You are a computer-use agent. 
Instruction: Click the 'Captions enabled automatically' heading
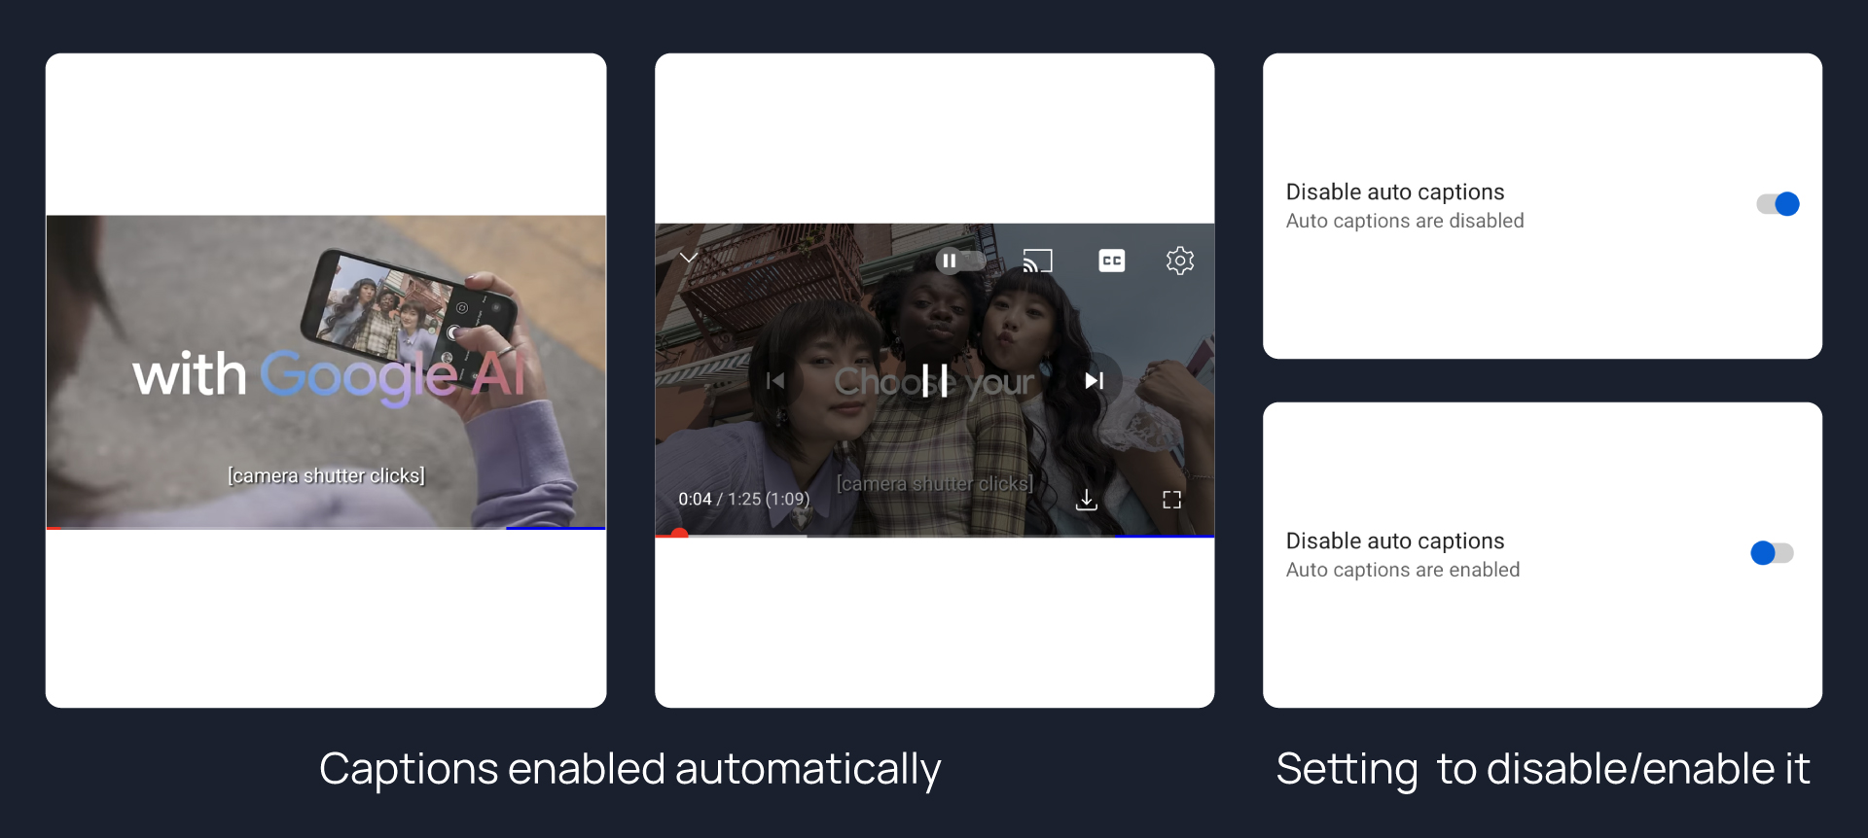click(x=629, y=769)
